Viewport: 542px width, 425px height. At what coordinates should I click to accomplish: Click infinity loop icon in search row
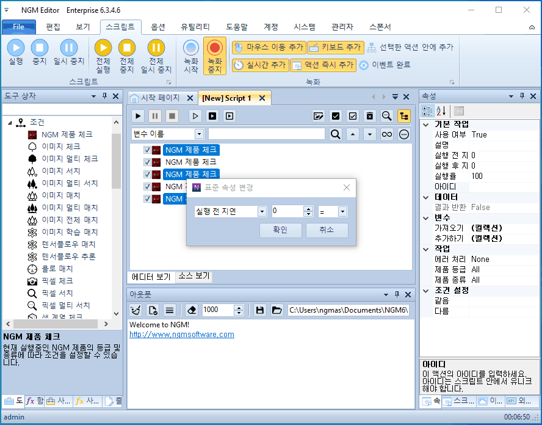[x=387, y=134]
